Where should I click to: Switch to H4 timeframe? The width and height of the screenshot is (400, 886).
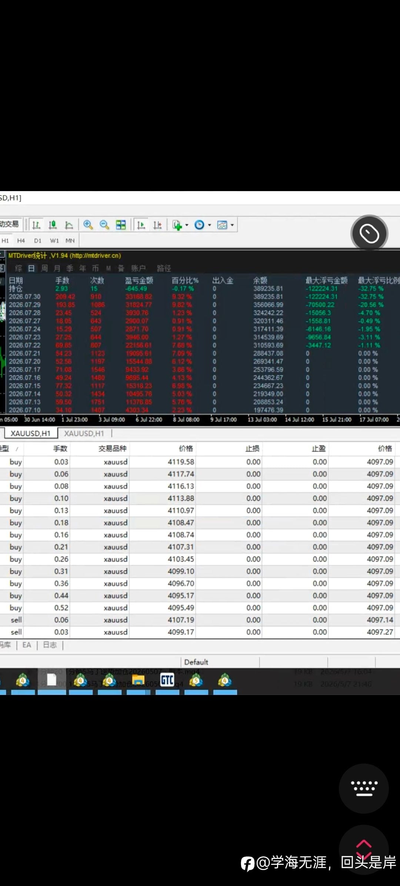(x=21, y=240)
